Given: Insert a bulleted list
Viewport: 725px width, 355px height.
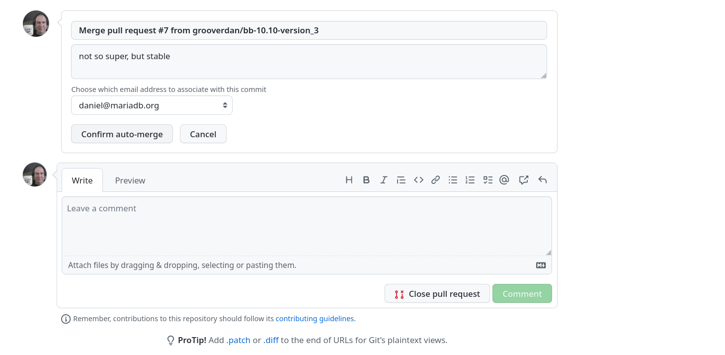Looking at the screenshot, I should (453, 180).
